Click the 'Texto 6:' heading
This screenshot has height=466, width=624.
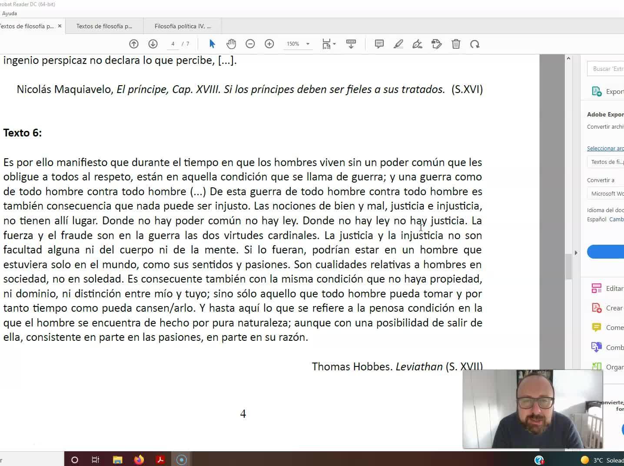(x=23, y=133)
